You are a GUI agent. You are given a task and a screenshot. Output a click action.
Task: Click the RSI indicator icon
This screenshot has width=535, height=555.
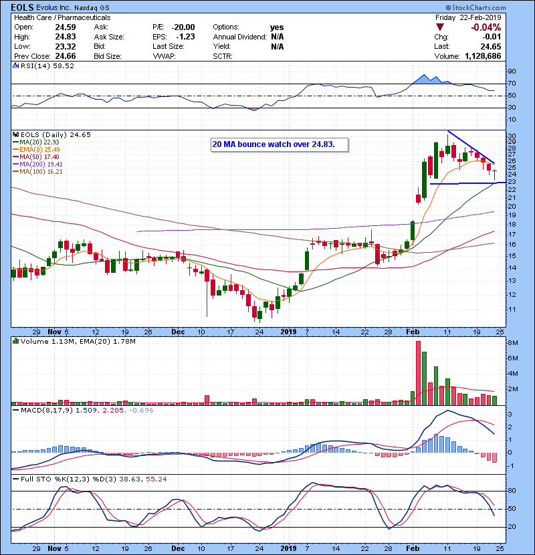pos(15,66)
